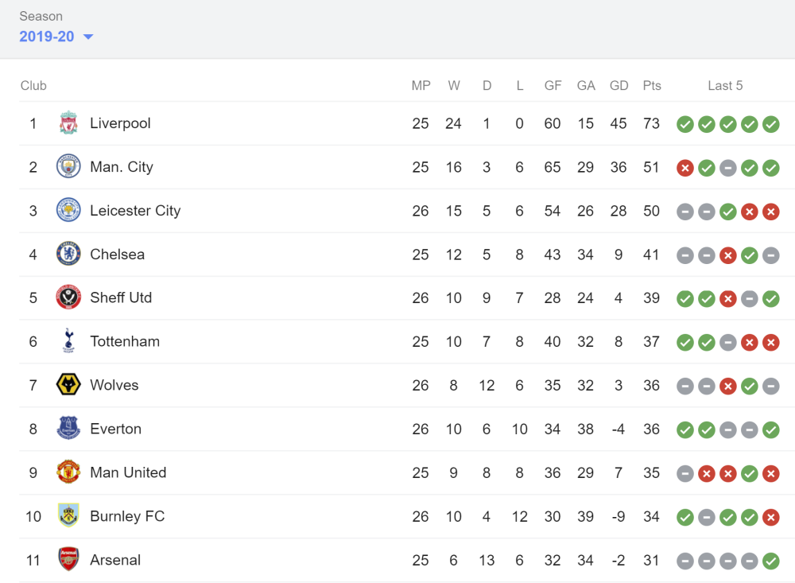Viewport: 795px width, 583px height.
Task: Click the Man. City club crest
Action: coord(68,166)
